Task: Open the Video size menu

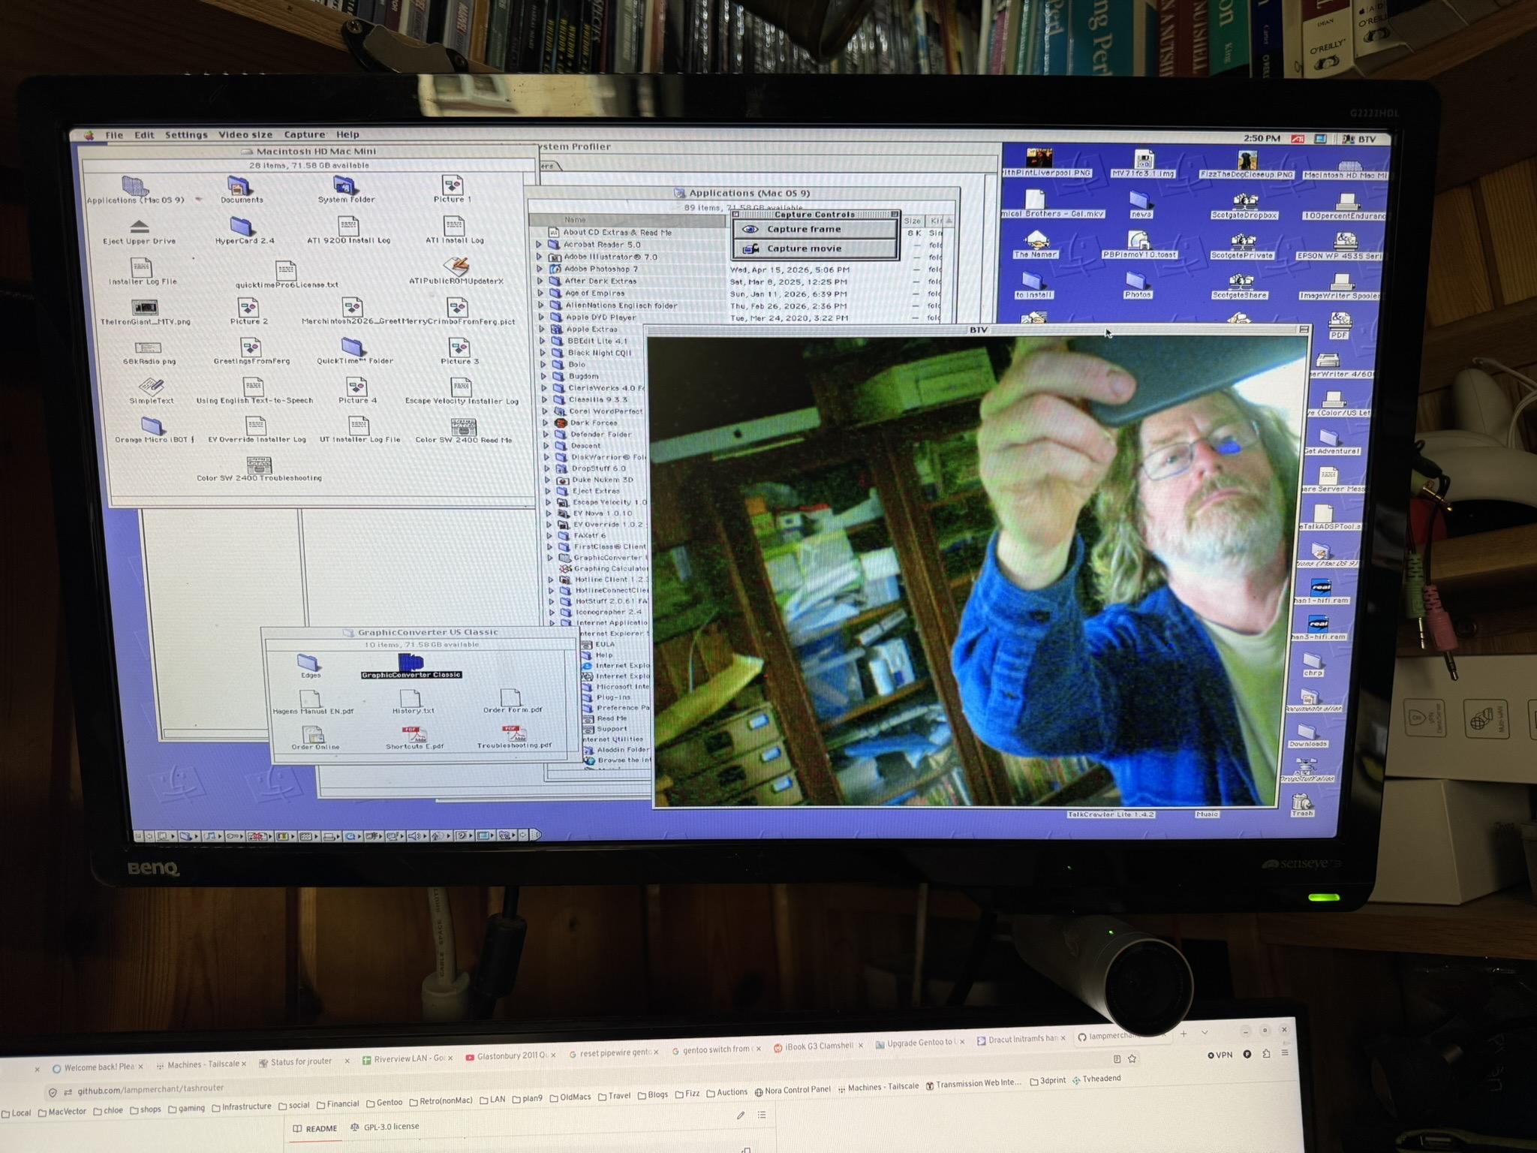Action: click(245, 135)
